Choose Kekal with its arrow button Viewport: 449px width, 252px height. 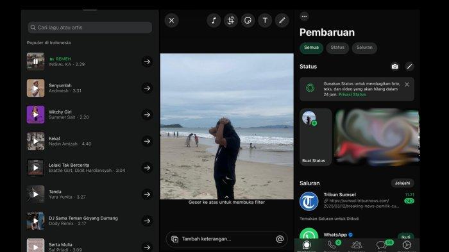click(147, 141)
